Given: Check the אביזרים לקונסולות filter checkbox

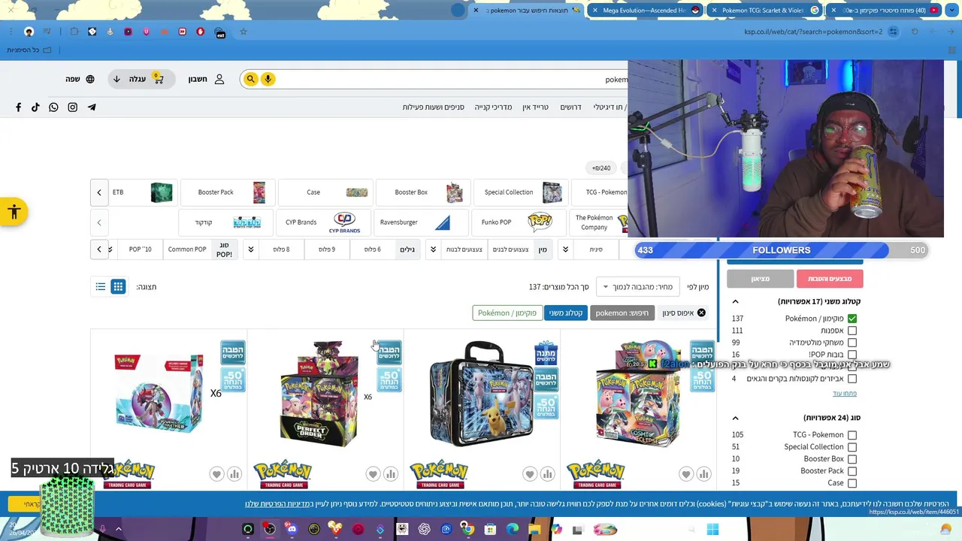Looking at the screenshot, I should pyautogui.click(x=852, y=379).
